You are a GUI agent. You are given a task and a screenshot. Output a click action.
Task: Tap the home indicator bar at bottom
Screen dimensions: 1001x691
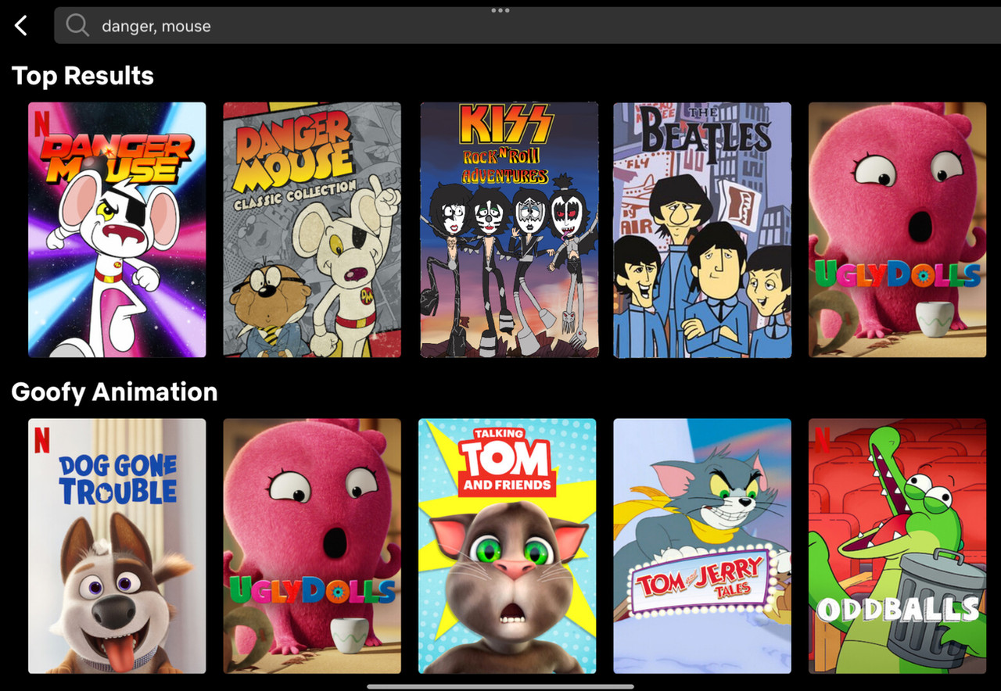click(500, 686)
